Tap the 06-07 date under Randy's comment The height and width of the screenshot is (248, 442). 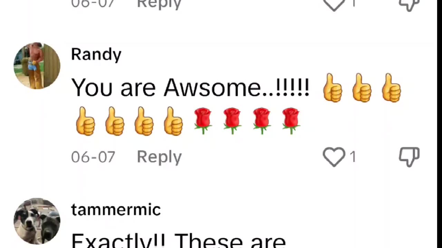(93, 157)
